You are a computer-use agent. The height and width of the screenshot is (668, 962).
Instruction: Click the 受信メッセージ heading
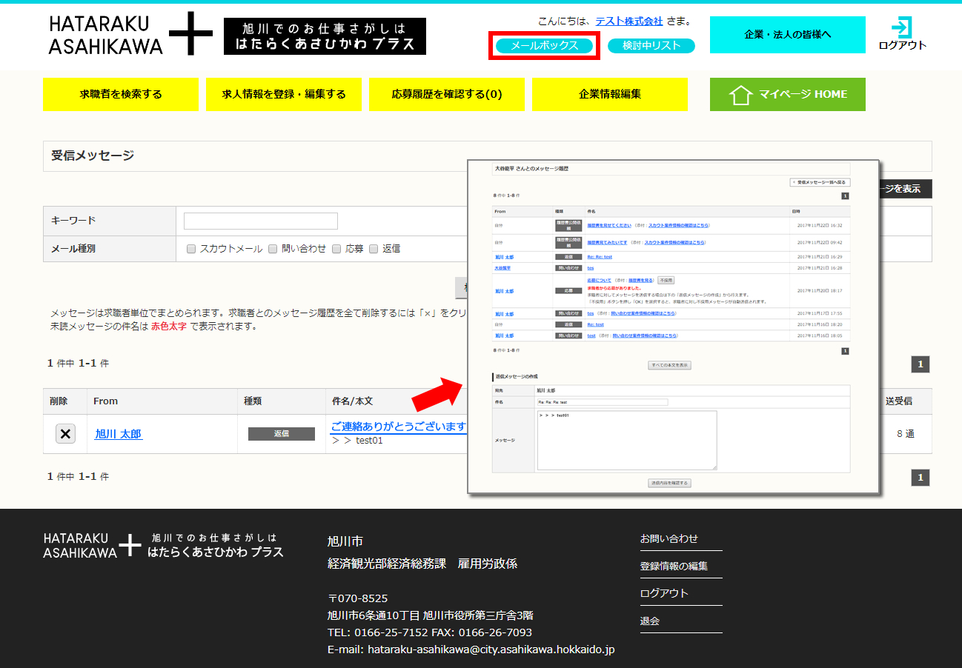[x=93, y=156]
